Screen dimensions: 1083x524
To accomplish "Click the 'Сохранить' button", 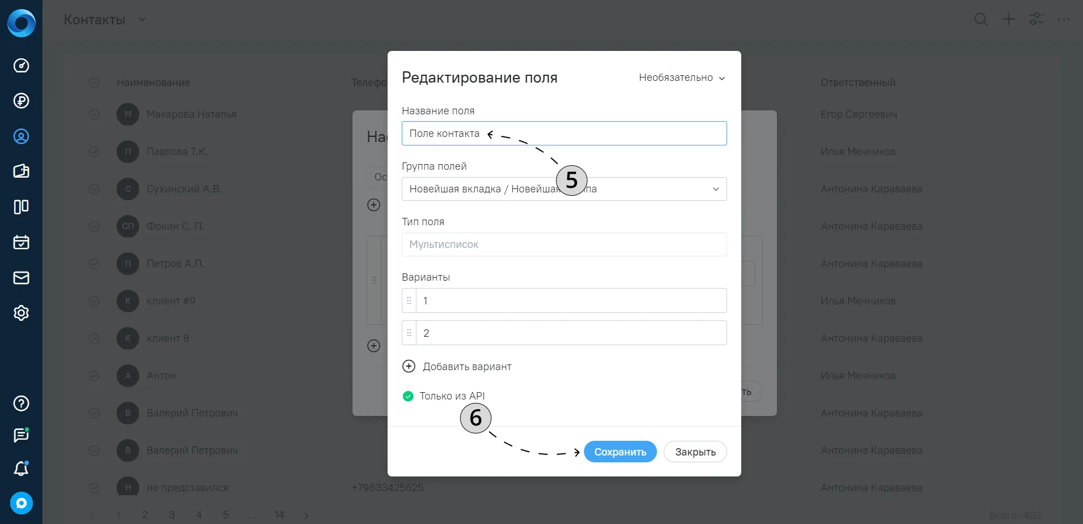I will 620,452.
